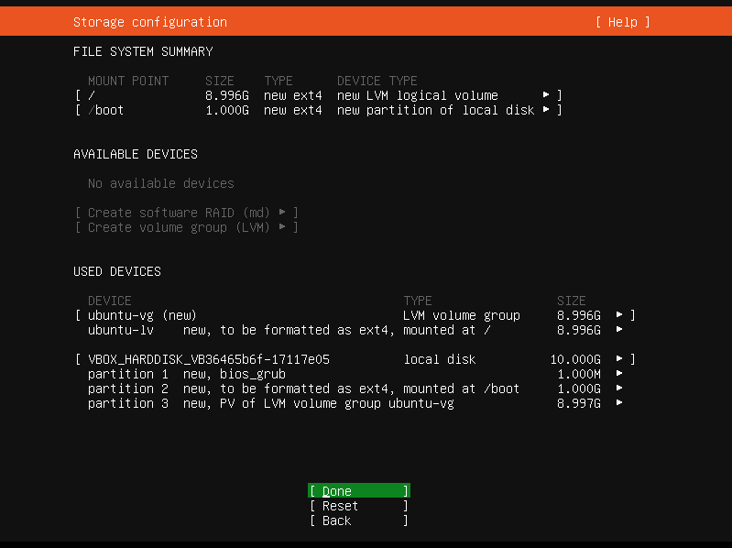The width and height of the screenshot is (732, 548).
Task: Expand ubuntu-vg volume group arrow
Action: click(619, 315)
